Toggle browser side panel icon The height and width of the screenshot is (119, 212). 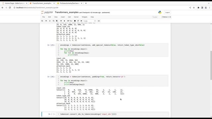[x=202, y=8]
